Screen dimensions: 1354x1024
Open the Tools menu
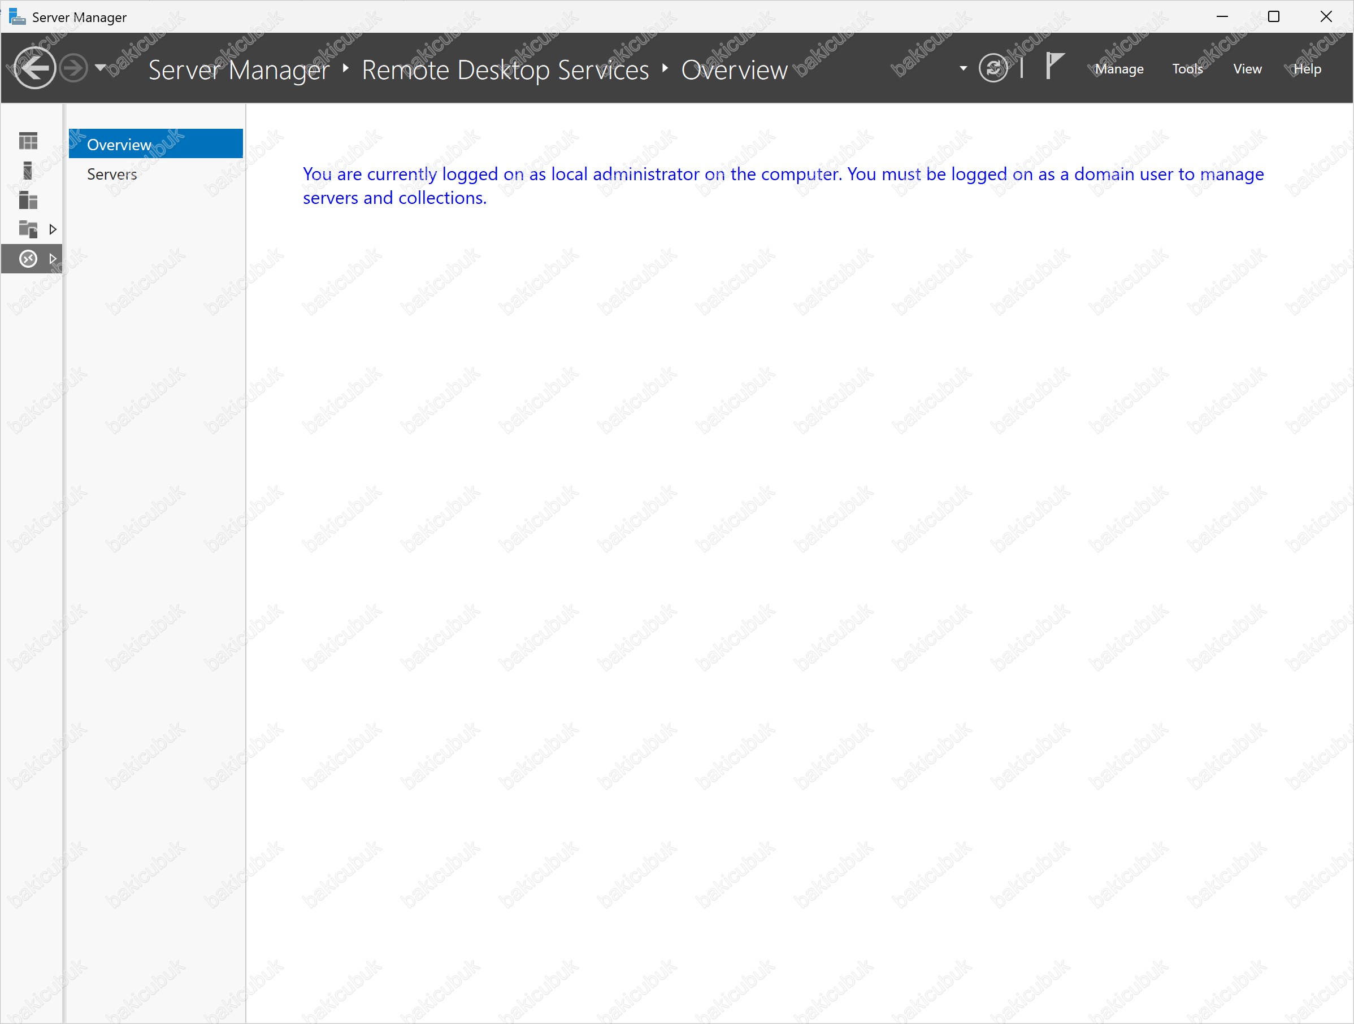point(1187,69)
